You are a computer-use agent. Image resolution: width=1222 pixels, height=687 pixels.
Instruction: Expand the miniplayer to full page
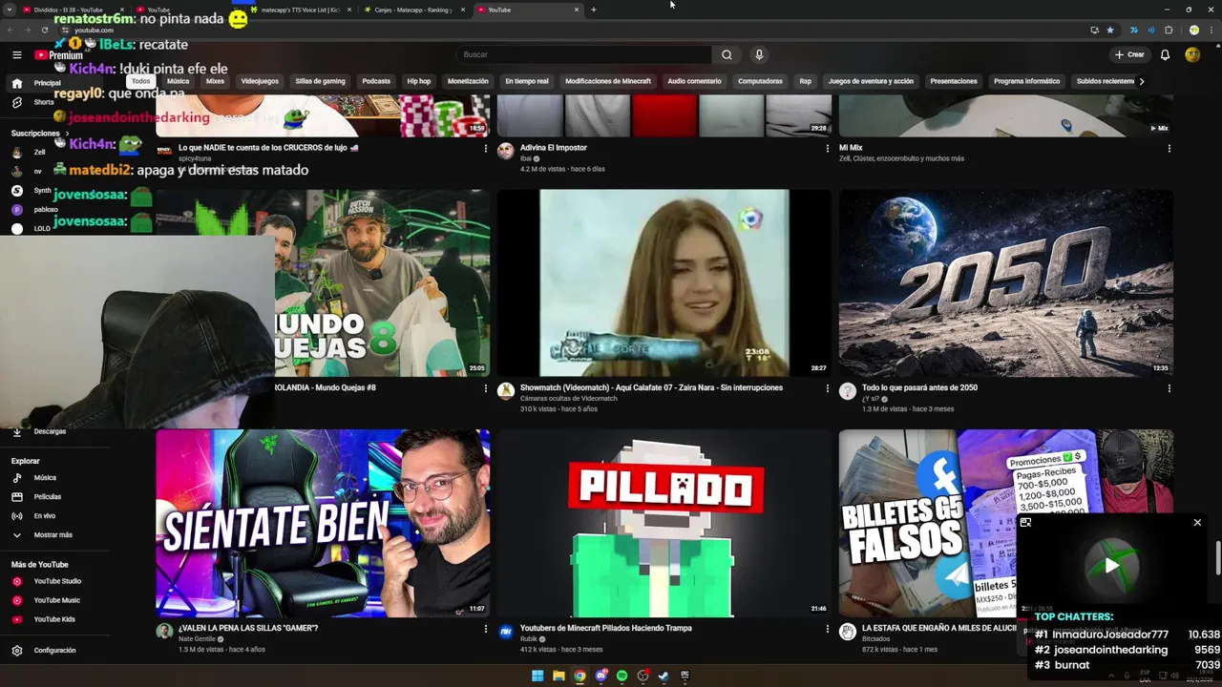pos(1026,523)
